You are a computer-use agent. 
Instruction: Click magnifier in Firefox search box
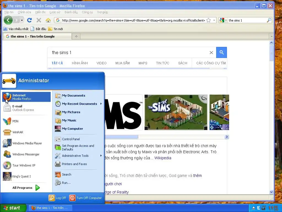[269, 20]
